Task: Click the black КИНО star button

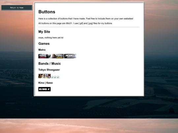Action: coord(44,89)
